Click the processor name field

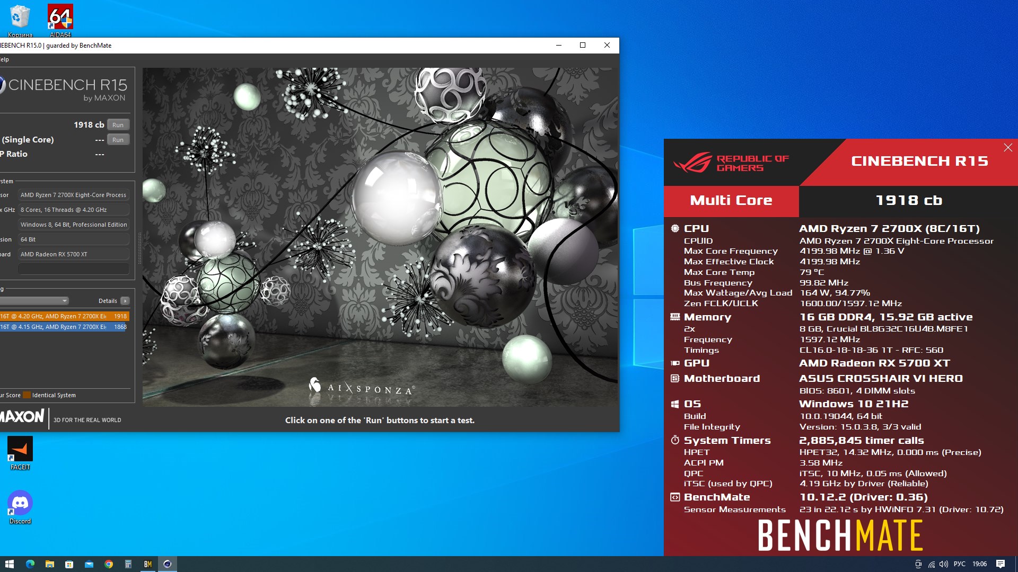(74, 195)
